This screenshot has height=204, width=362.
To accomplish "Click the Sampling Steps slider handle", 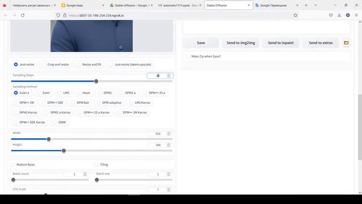I will (96, 81).
